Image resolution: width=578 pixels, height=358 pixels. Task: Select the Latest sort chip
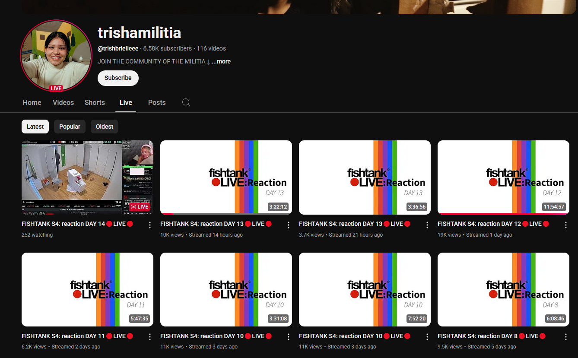(35, 127)
